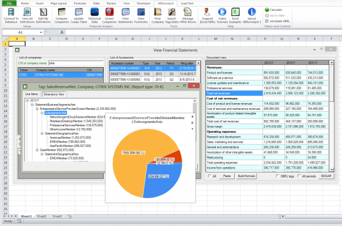Click the Build formula button

[x=246, y=176]
